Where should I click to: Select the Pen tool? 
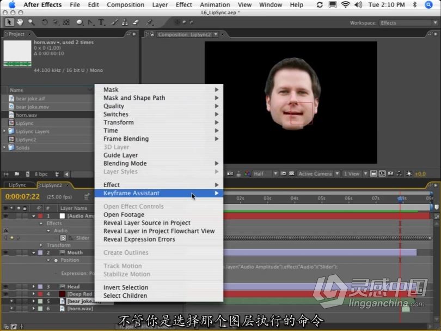tap(90, 22)
